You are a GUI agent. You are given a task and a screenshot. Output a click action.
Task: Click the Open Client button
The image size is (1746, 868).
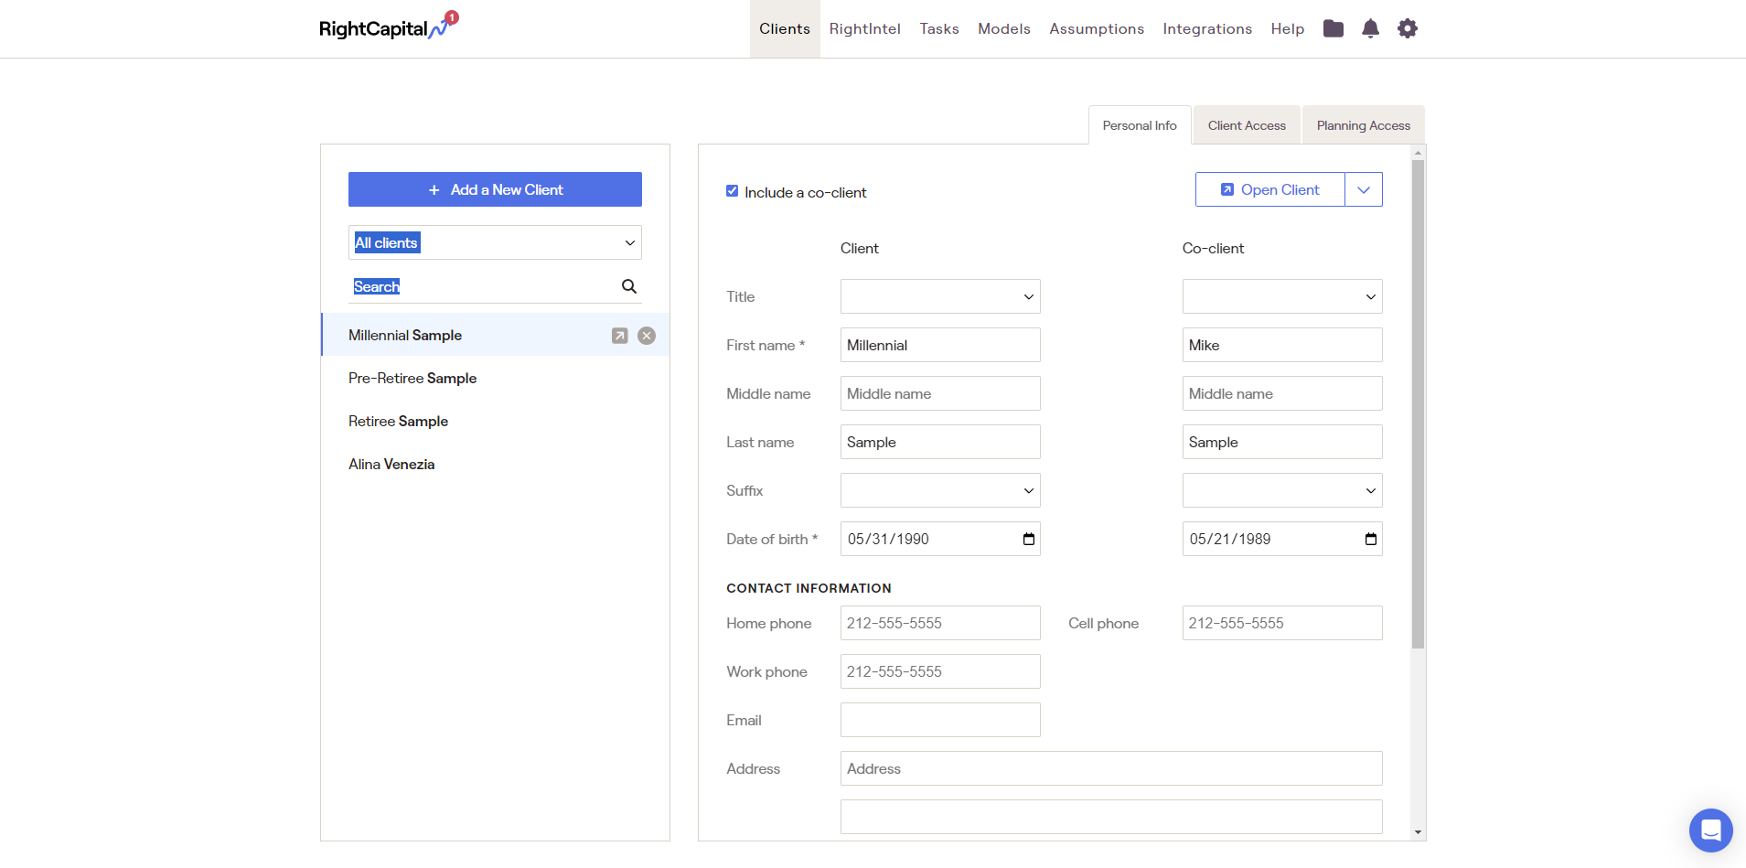point(1270,189)
